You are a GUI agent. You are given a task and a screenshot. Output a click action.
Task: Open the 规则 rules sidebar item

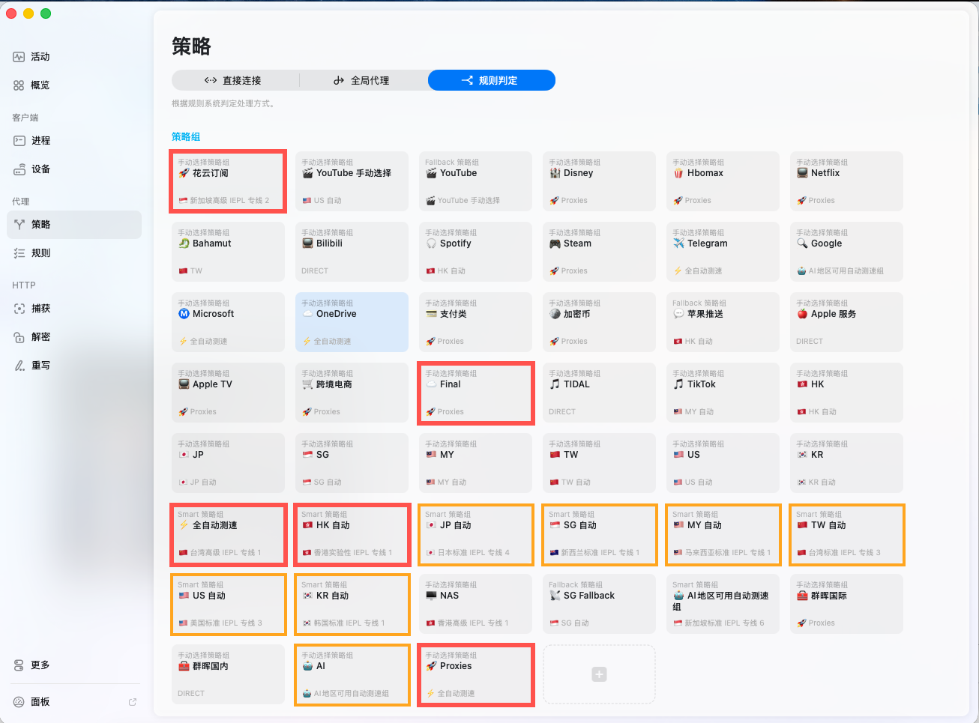pyautogui.click(x=74, y=253)
